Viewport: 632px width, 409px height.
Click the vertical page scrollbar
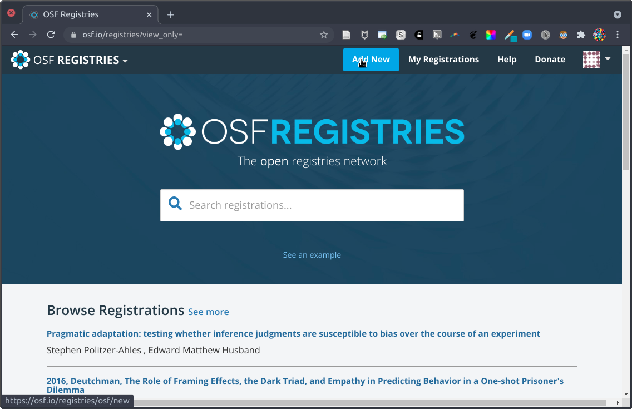coord(626,223)
